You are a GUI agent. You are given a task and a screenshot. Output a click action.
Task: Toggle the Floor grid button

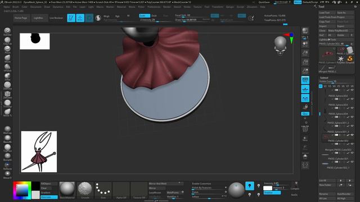pyautogui.click(x=305, y=89)
